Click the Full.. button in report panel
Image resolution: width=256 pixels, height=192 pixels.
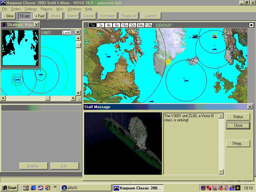coord(65,166)
